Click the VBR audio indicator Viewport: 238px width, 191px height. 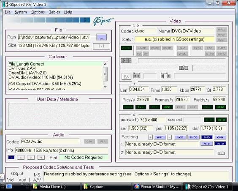click(x=103, y=142)
